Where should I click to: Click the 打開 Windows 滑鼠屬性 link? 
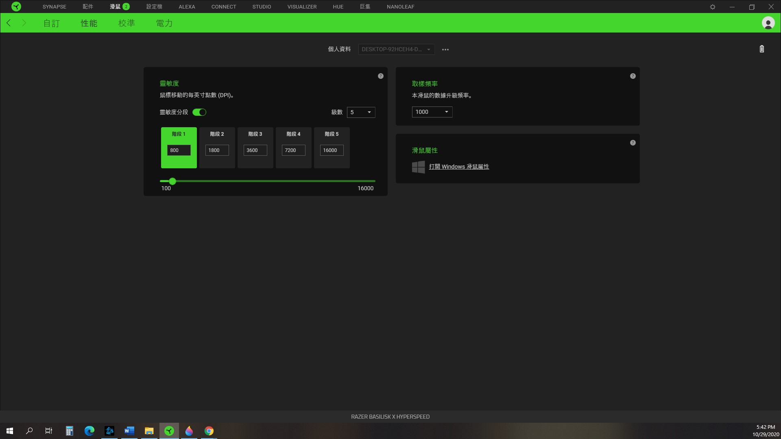(x=459, y=167)
